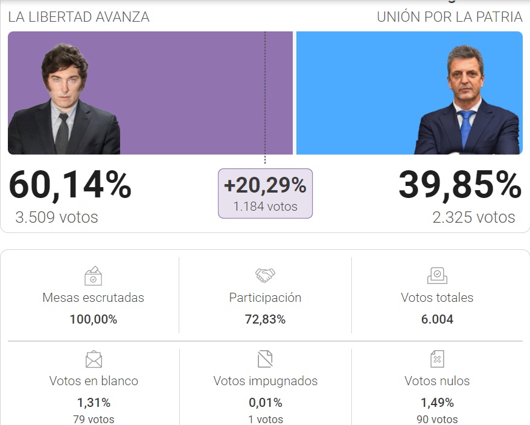The width and height of the screenshot is (530, 425).
Task: Click the +20,29% difference badge
Action: coord(266,193)
